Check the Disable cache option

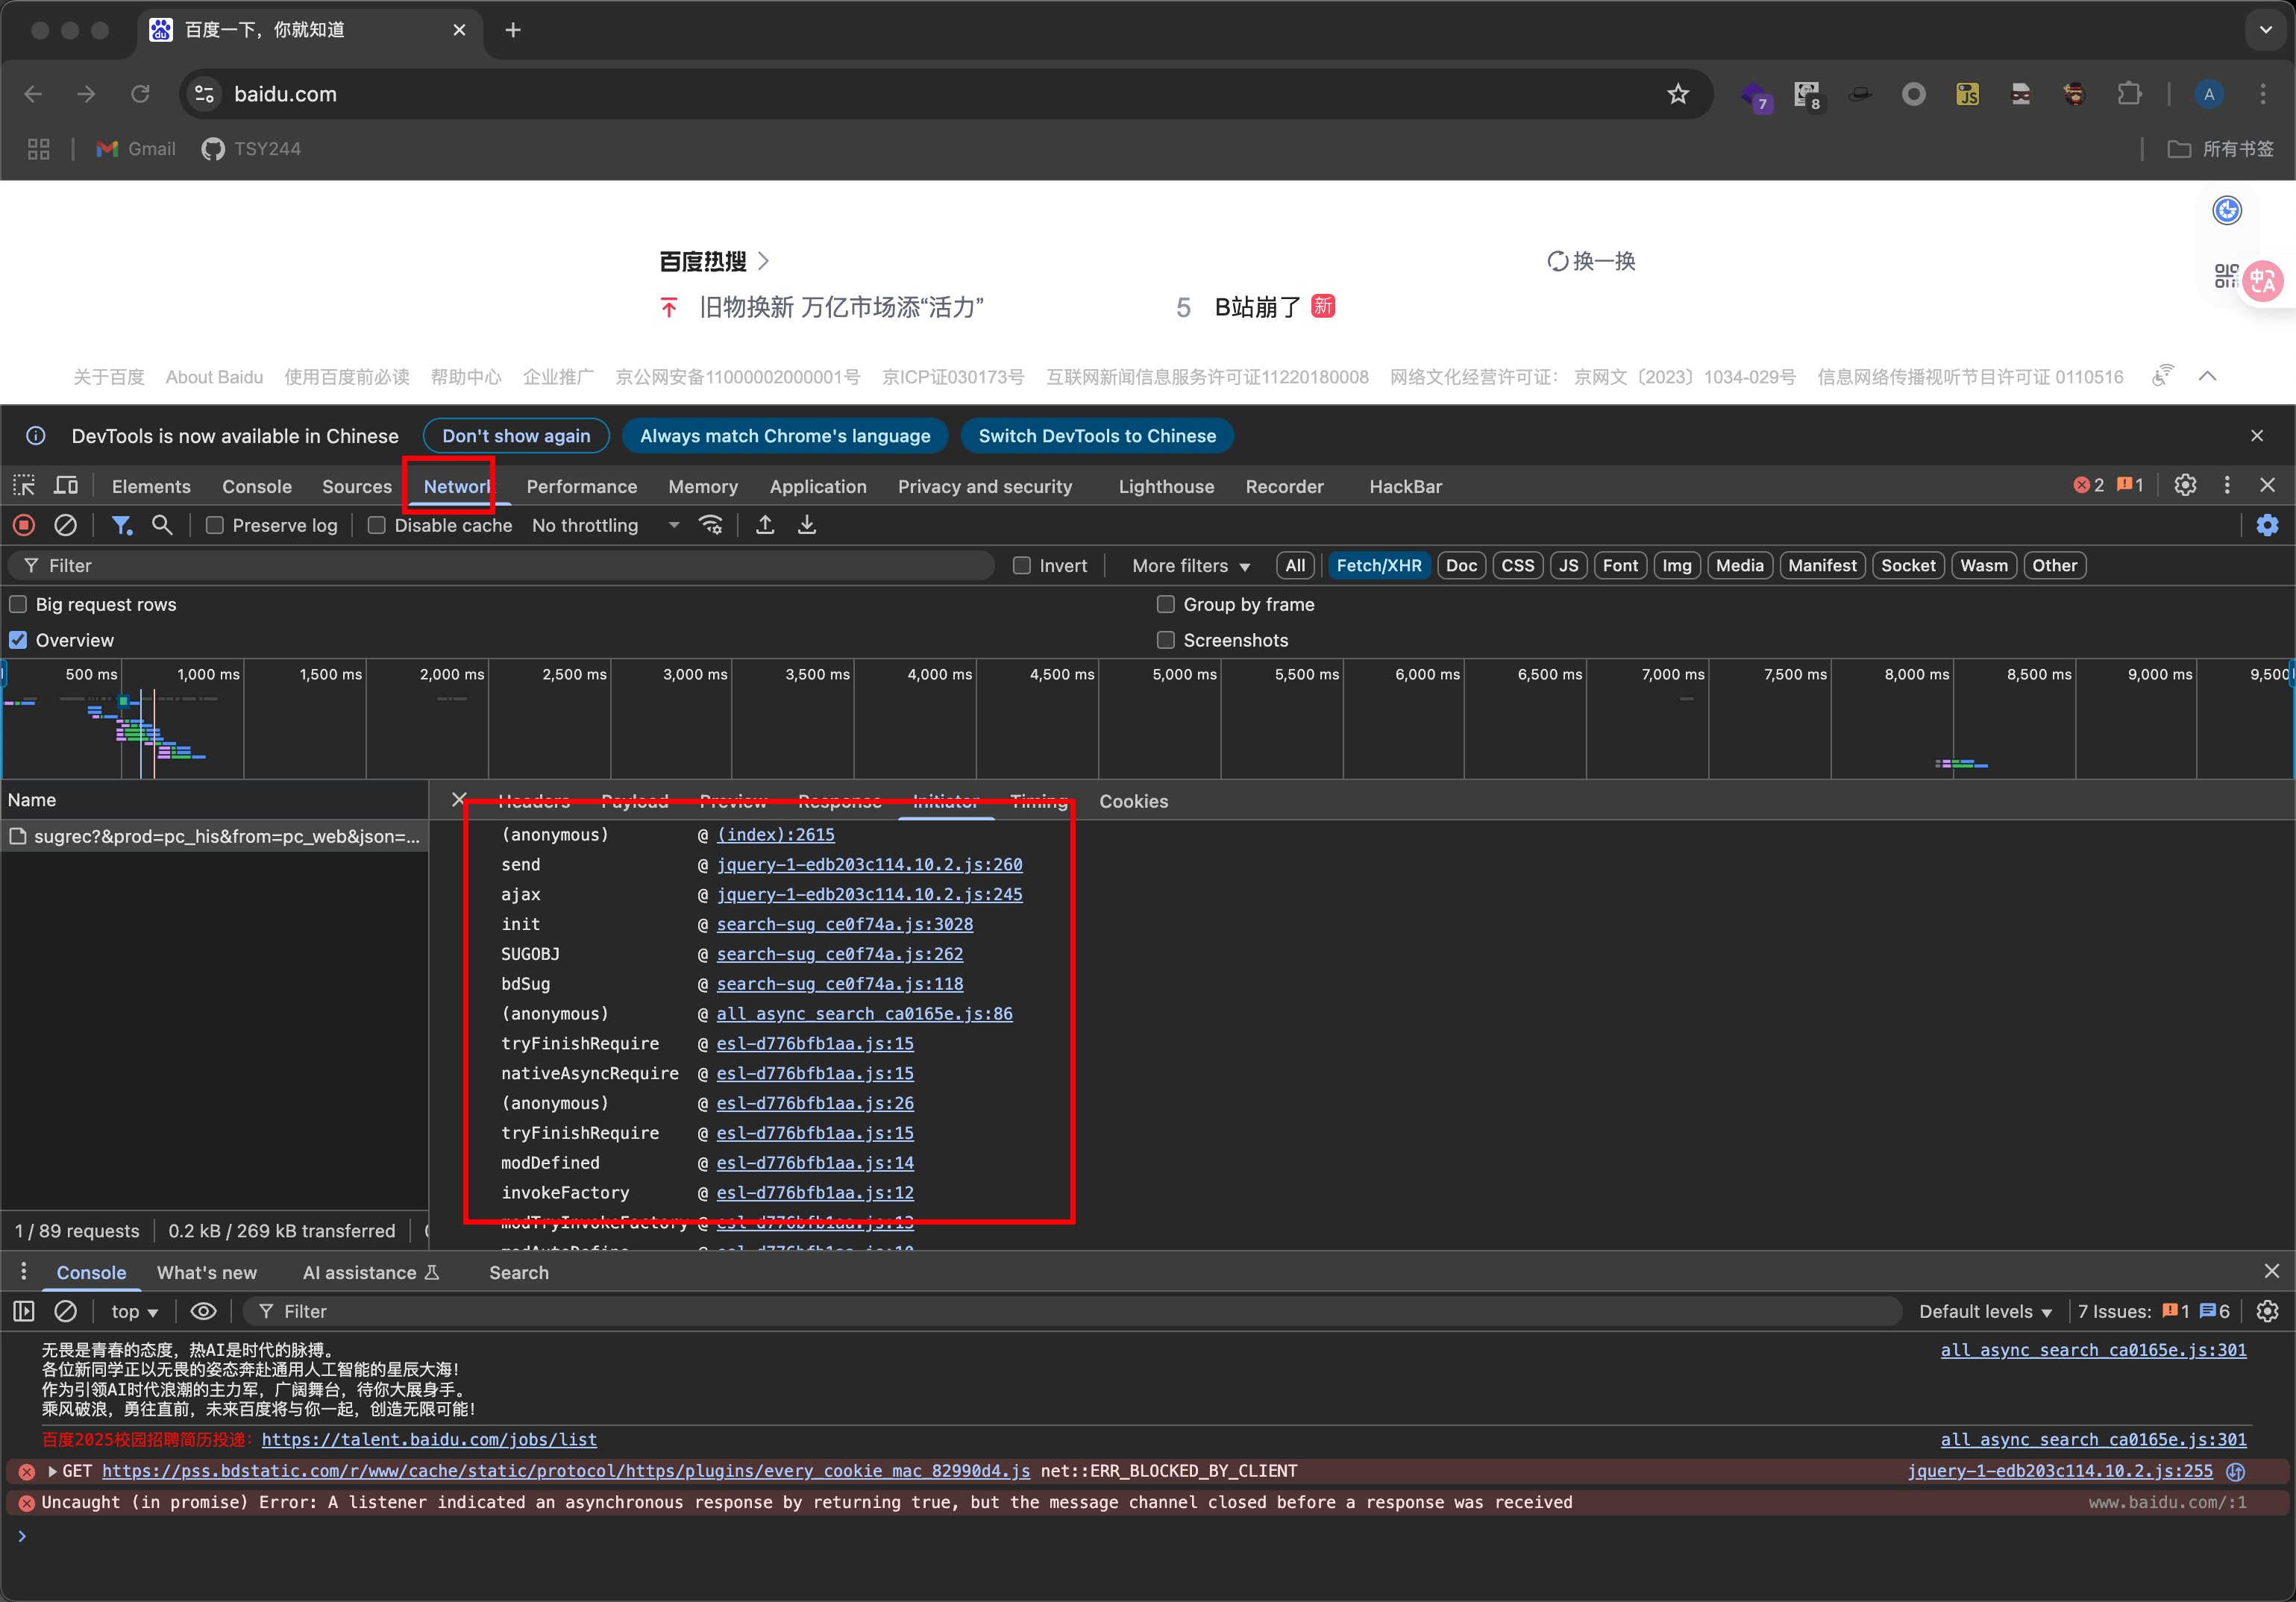[x=377, y=525]
